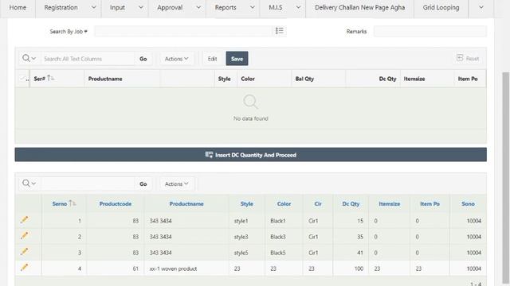Click the Serno sort arrow icon
510x286 pixels.
pos(73,203)
